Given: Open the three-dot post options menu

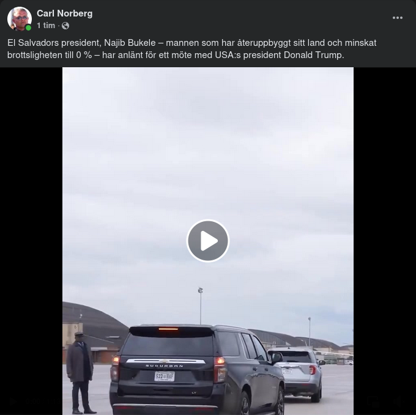Looking at the screenshot, I should point(398,18).
